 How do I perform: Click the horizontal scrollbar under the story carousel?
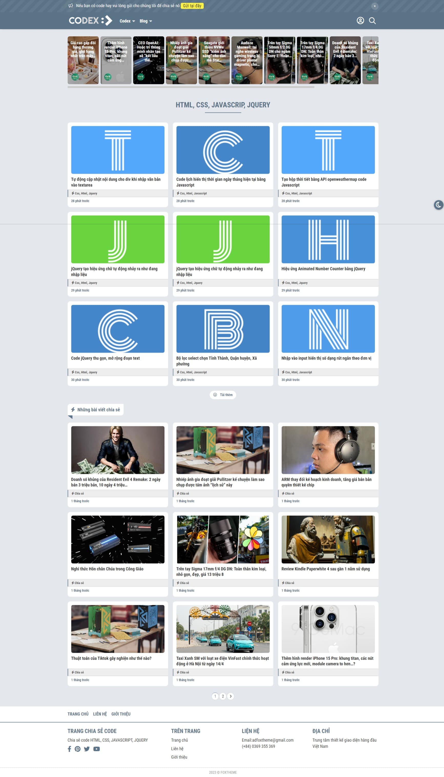pos(191,87)
